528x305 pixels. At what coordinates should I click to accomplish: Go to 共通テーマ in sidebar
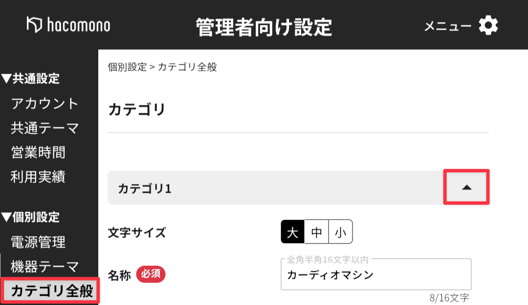point(44,128)
